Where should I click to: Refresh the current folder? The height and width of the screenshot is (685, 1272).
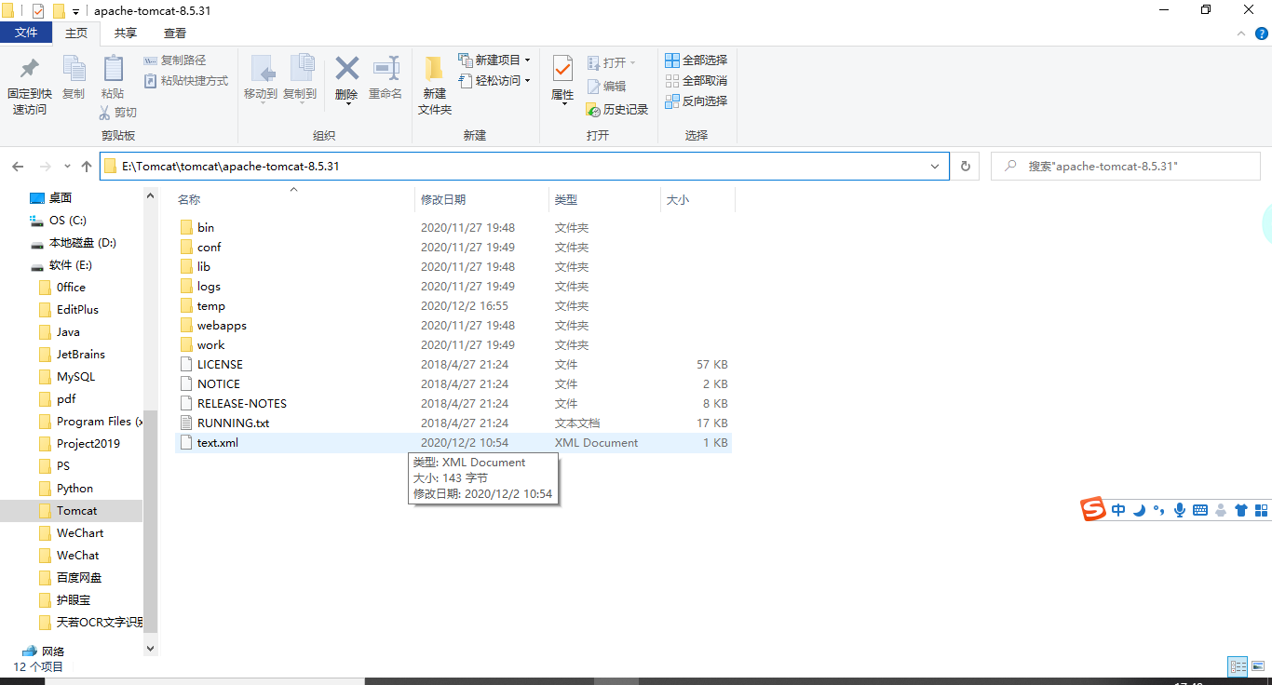pyautogui.click(x=966, y=167)
